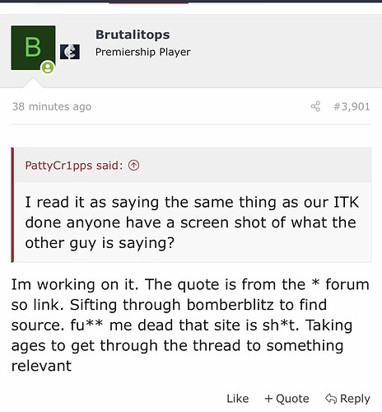Click the team logo badge beside avatar

pos(70,52)
